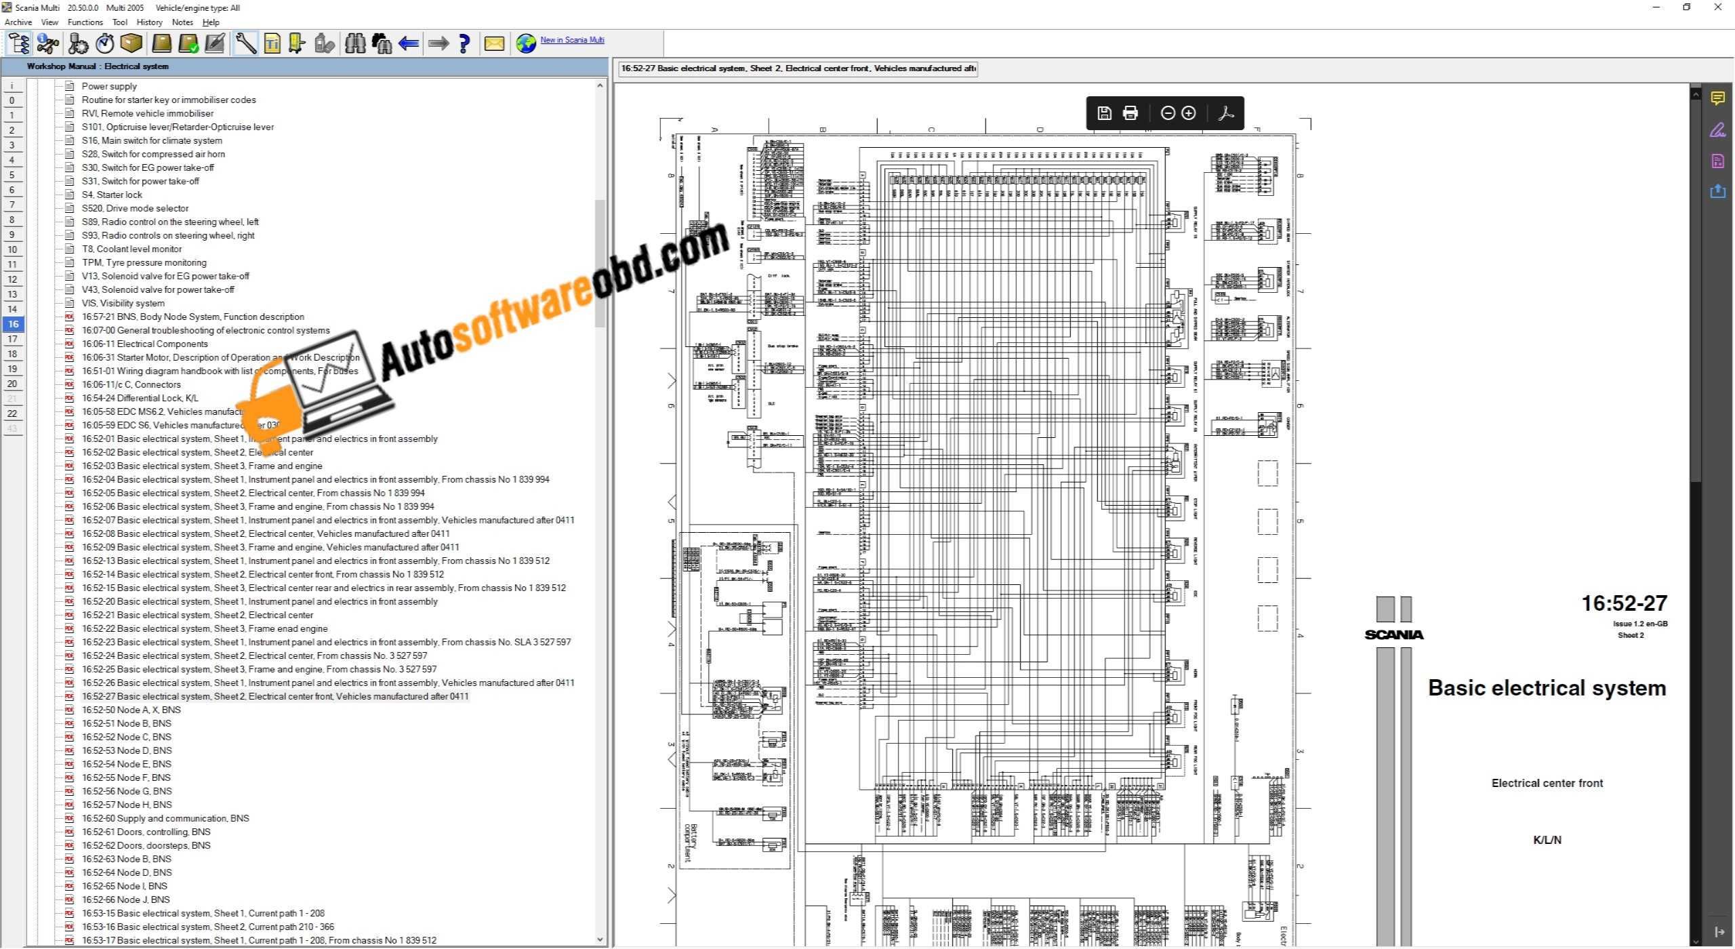
Task: Zoom out the PDF diagram
Action: tap(1168, 113)
